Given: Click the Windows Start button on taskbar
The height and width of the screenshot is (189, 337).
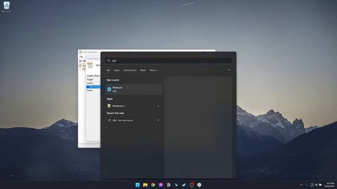Looking at the screenshot, I should pyautogui.click(x=137, y=185).
